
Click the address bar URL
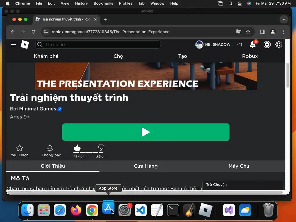(110, 32)
